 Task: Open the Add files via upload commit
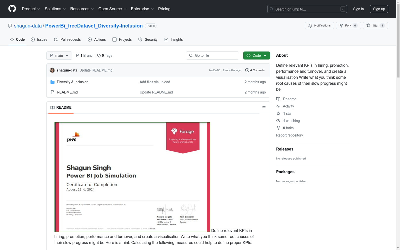[x=155, y=82]
